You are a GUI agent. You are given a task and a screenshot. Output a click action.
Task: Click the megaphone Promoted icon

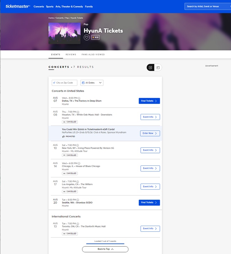pyautogui.click(x=63, y=137)
